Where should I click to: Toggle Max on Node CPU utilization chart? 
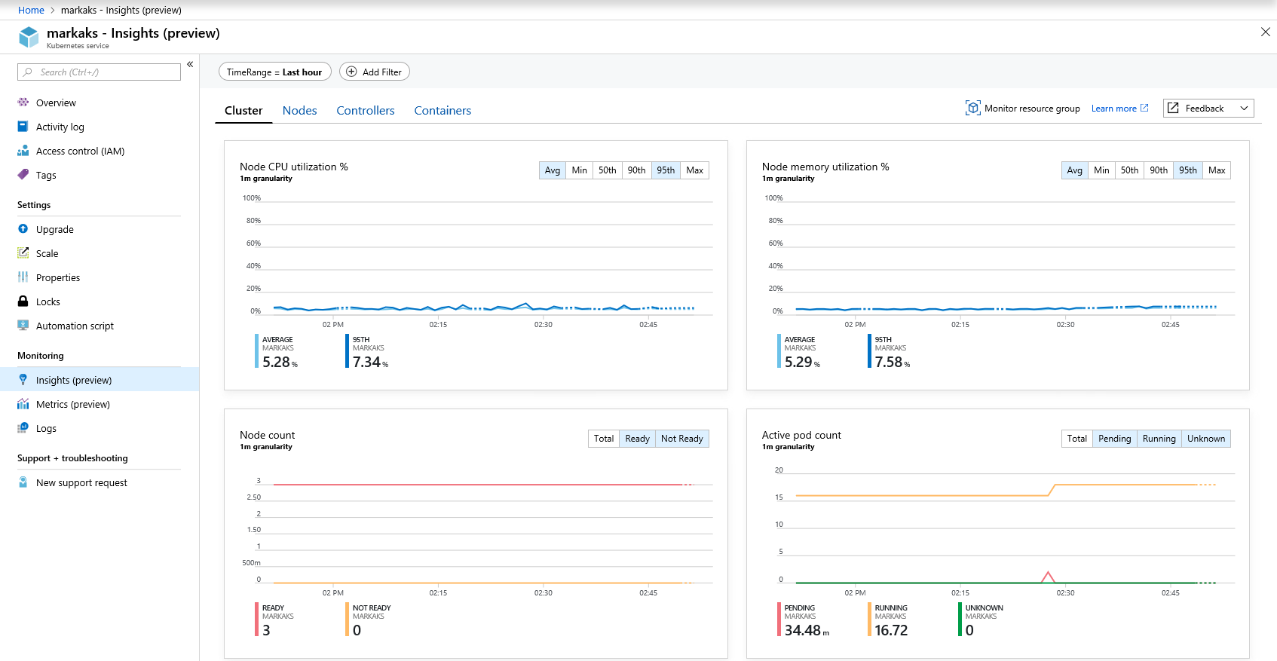695,170
